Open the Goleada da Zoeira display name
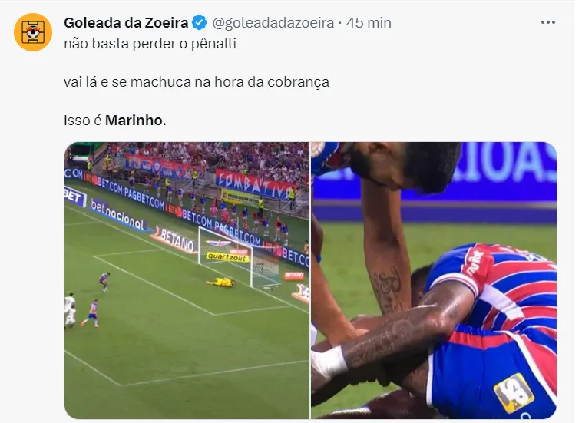This screenshot has width=582, height=423. [x=126, y=22]
